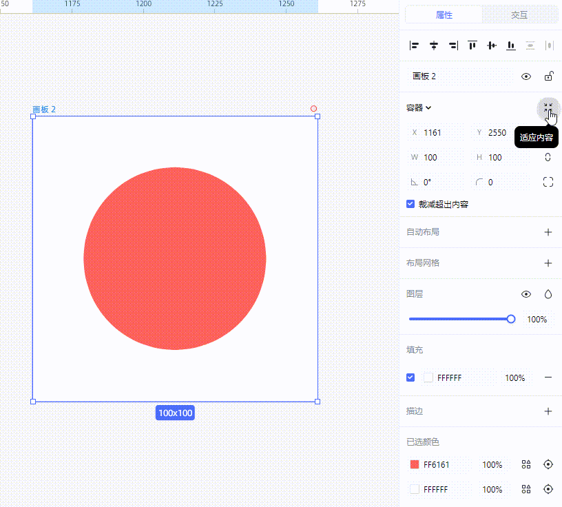Click the layer opacity 100% field

(x=537, y=319)
